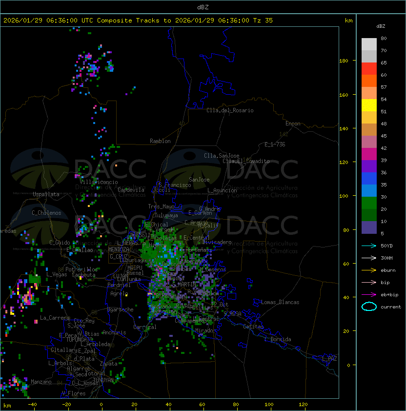This screenshot has height=411, width=406.
Task: Click the Potrerillos place label
Action: coord(81,269)
